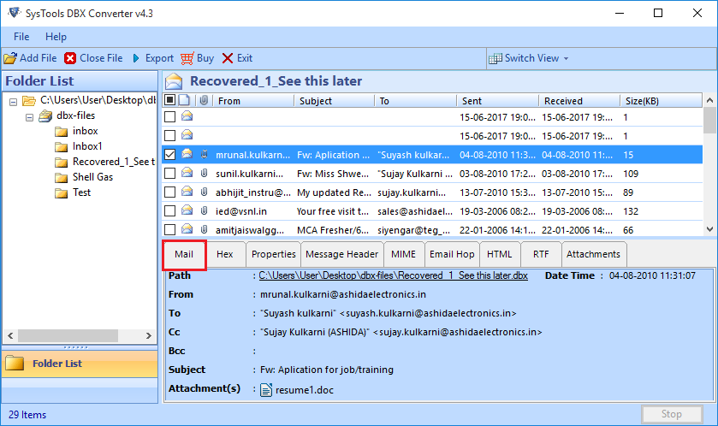
Task: Open the Recovered_1_See this later.dbx path link
Action: coord(394,275)
